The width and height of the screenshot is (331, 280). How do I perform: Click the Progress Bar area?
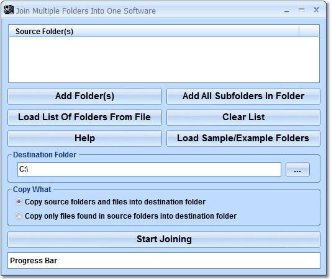(164, 260)
